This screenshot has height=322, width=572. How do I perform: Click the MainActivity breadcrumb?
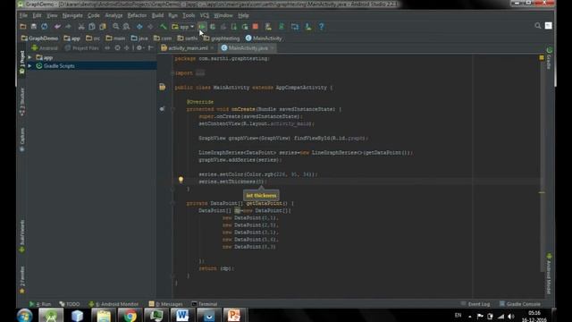(264, 38)
